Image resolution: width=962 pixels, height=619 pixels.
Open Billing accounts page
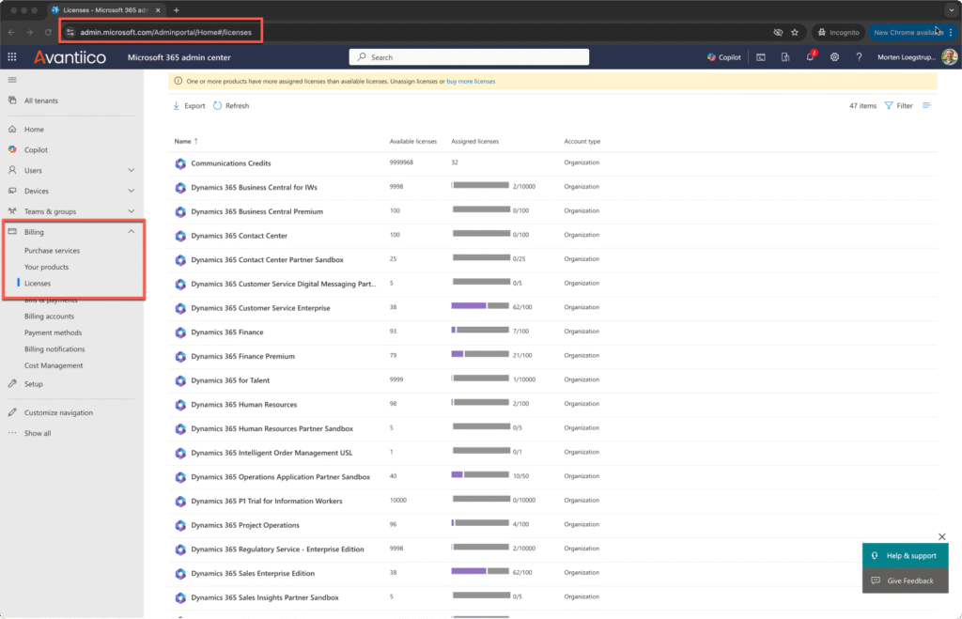(x=49, y=316)
